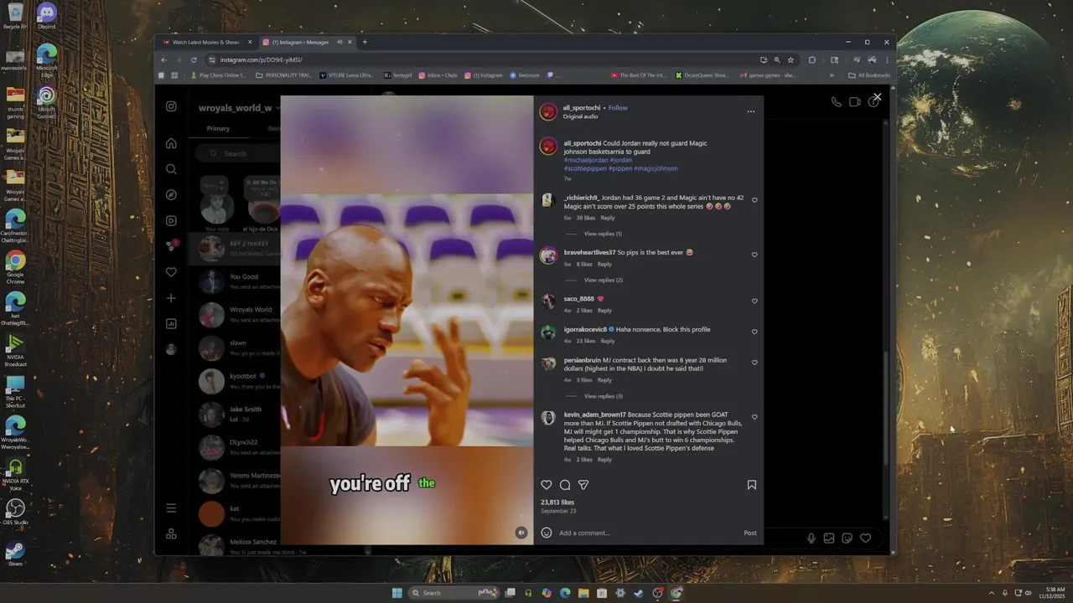Like saco_8888's comment

754,301
